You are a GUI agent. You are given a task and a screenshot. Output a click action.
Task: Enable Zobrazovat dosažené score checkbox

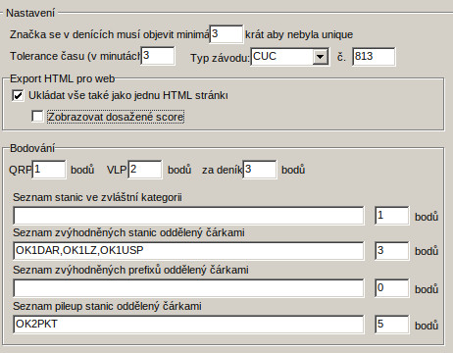[x=37, y=116]
